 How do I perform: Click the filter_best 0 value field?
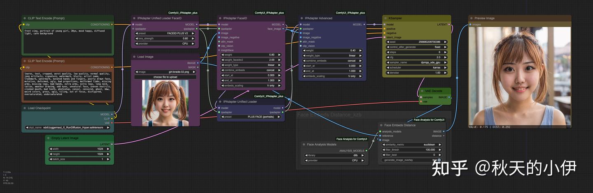coord(411,155)
